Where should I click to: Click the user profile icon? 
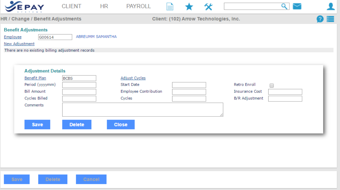click(331, 6)
